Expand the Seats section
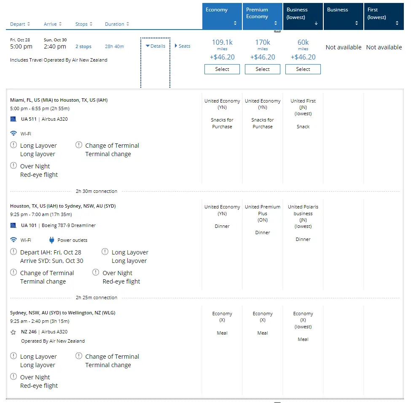 pyautogui.click(x=183, y=46)
